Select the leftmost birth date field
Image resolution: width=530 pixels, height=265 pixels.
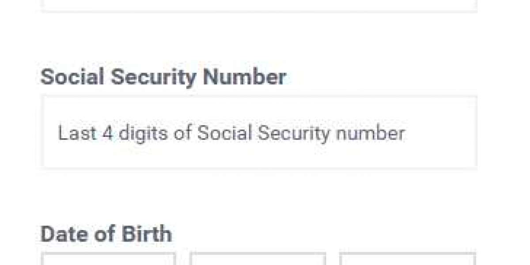click(x=108, y=259)
